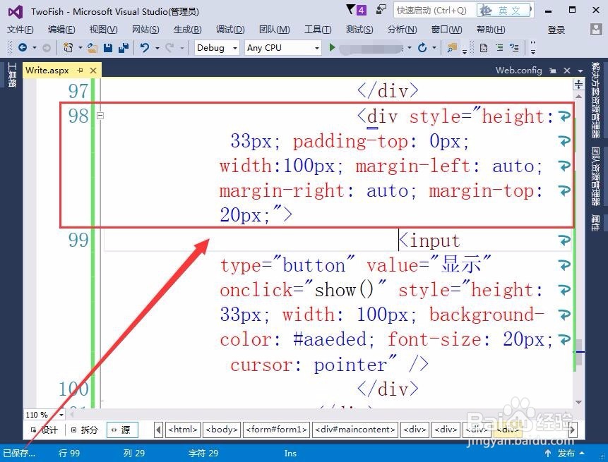
Task: Open the 工具(T) menu
Action: [318, 30]
